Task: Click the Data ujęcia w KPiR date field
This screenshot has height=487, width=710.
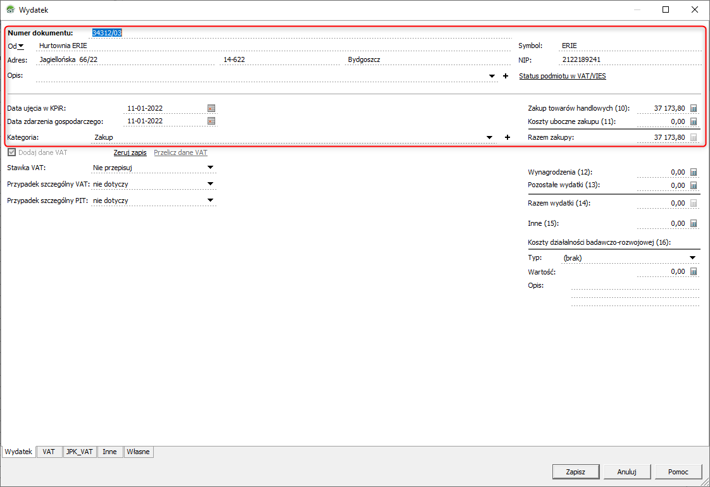Action: [165, 108]
